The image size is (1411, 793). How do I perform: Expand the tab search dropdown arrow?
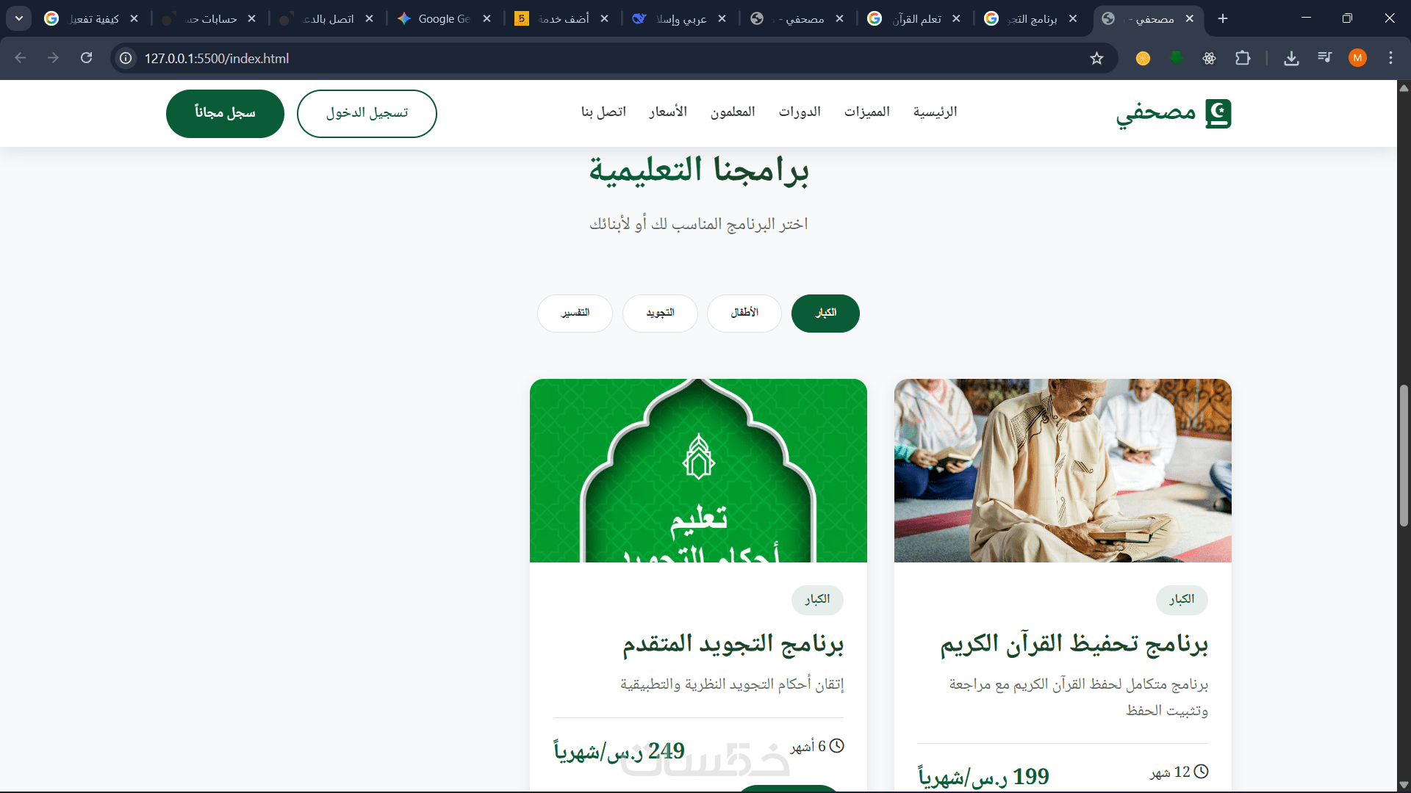pos(18,18)
